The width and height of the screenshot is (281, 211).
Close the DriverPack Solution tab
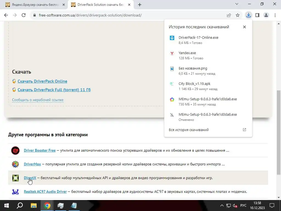click(129, 5)
